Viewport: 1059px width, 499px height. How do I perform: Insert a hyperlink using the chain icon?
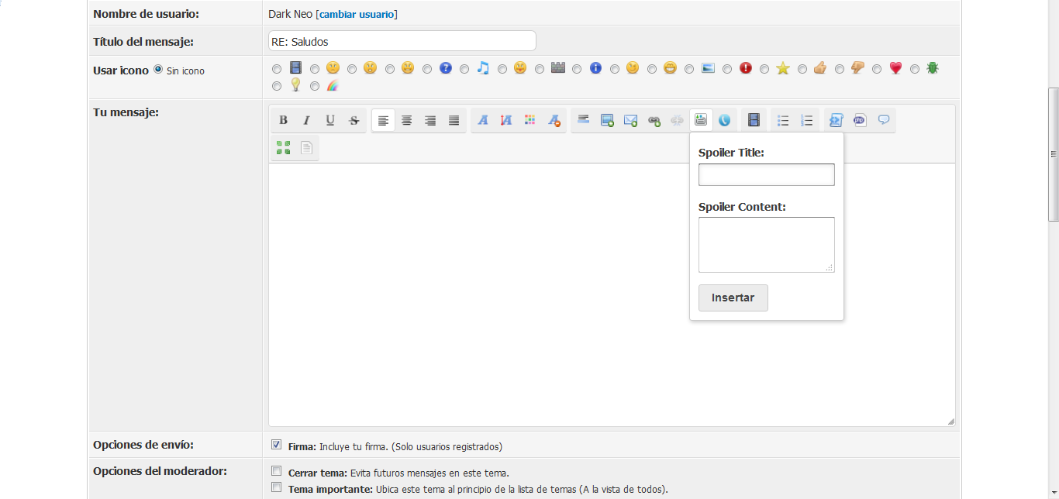tap(654, 120)
